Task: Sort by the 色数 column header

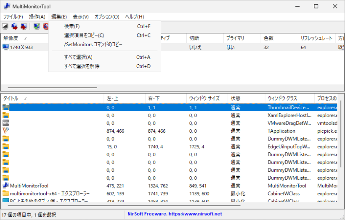Action: (279, 38)
